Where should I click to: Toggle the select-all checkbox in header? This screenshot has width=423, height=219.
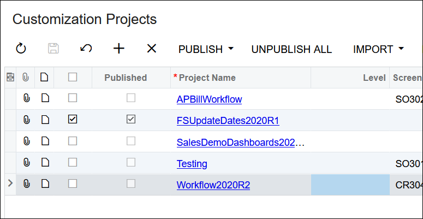pos(73,78)
